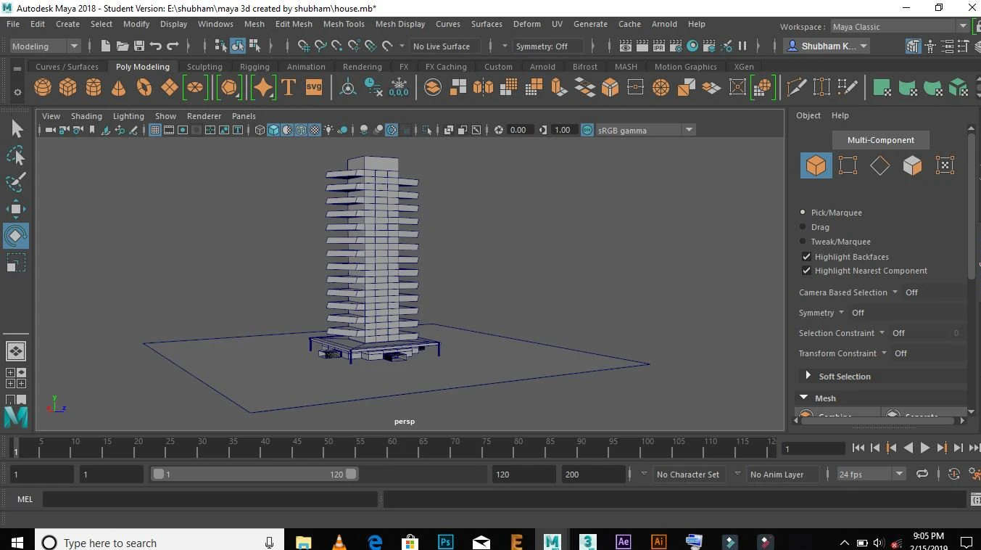Create a polygon cone from the shelf

119,88
